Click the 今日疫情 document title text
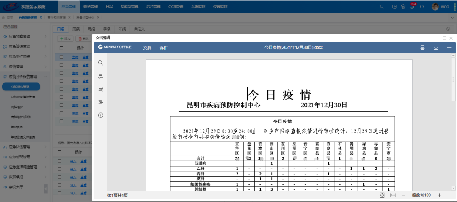The height and width of the screenshot is (202, 457). (x=280, y=95)
